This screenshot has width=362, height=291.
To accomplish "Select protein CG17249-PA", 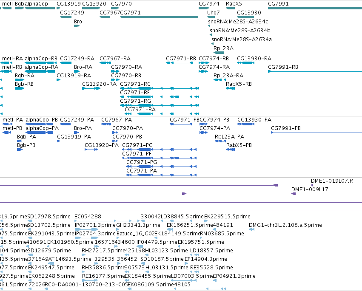I will 77,120.
